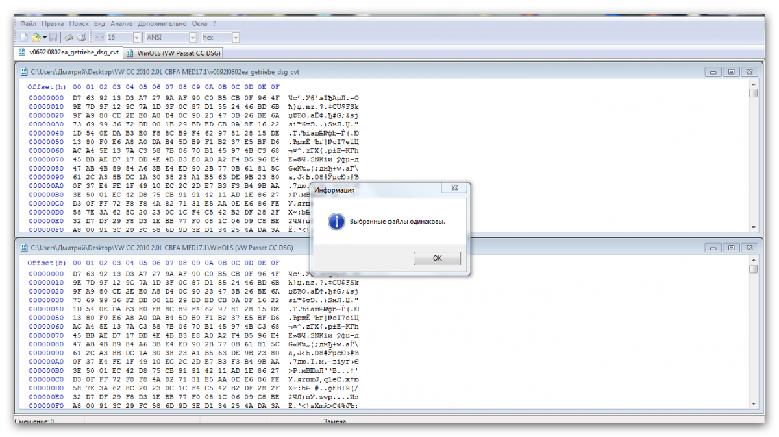779x437 pixels.
Task: Click the blue information icon in dialog
Action: 336,221
